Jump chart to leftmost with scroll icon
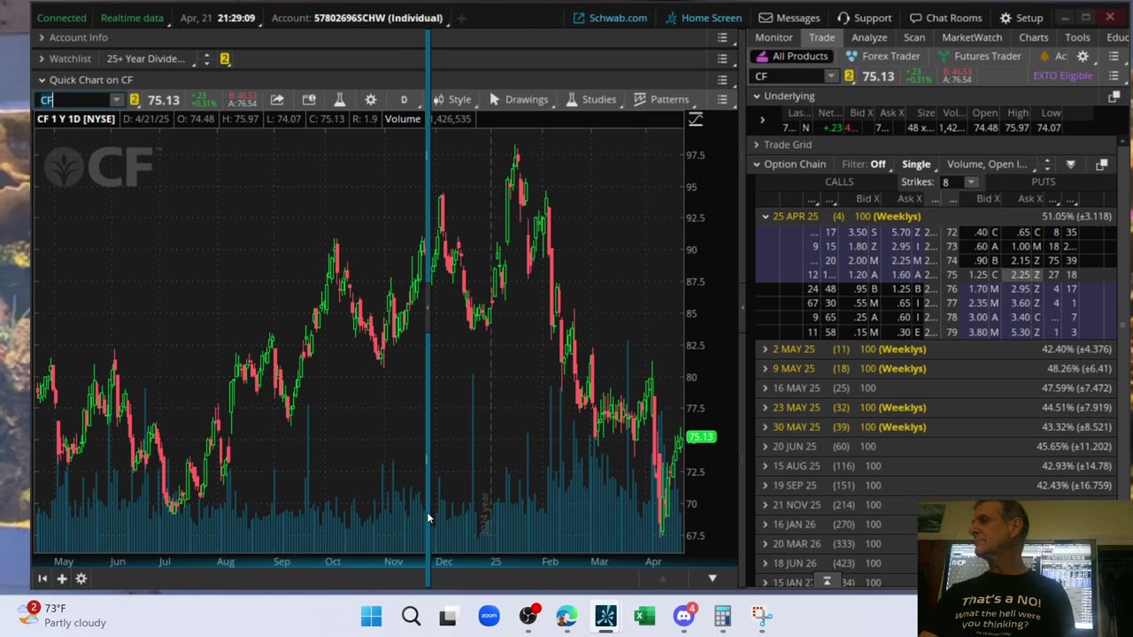This screenshot has width=1133, height=637. pyautogui.click(x=42, y=579)
